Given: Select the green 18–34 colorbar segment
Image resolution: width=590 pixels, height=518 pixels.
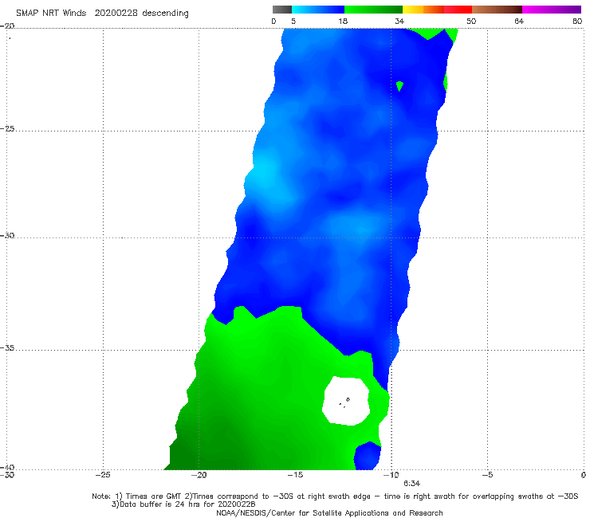Looking at the screenshot, I should [373, 10].
